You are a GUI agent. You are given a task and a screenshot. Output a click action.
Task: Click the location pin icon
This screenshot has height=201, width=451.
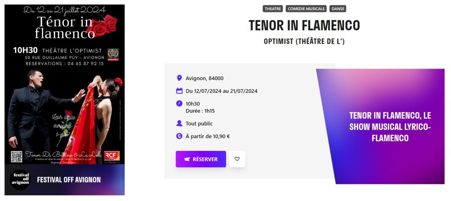pos(179,78)
